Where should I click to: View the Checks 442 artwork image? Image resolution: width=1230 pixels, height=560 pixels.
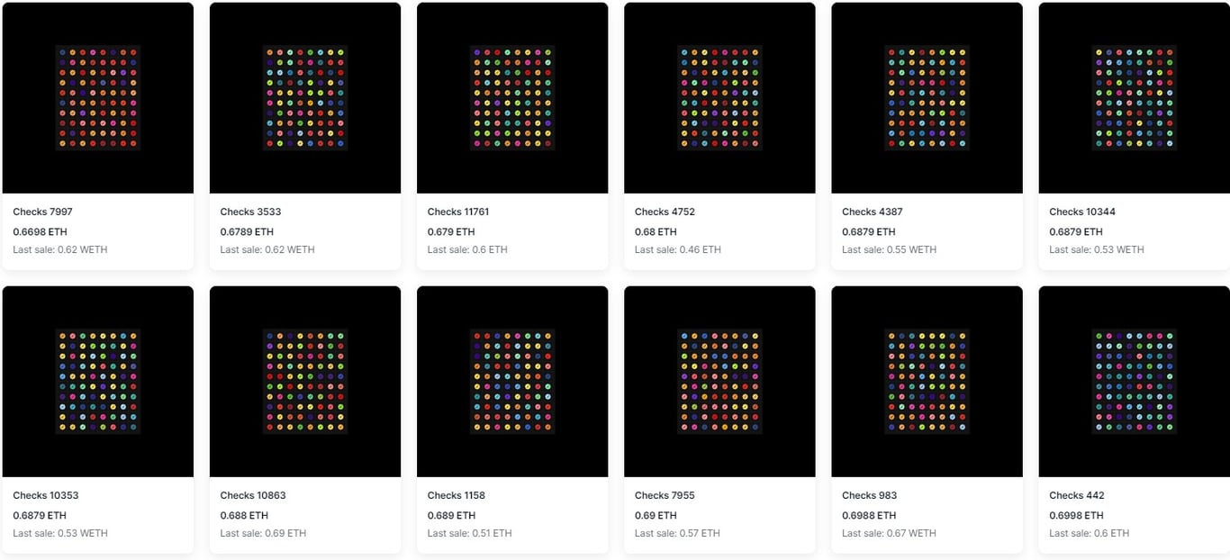(1135, 382)
